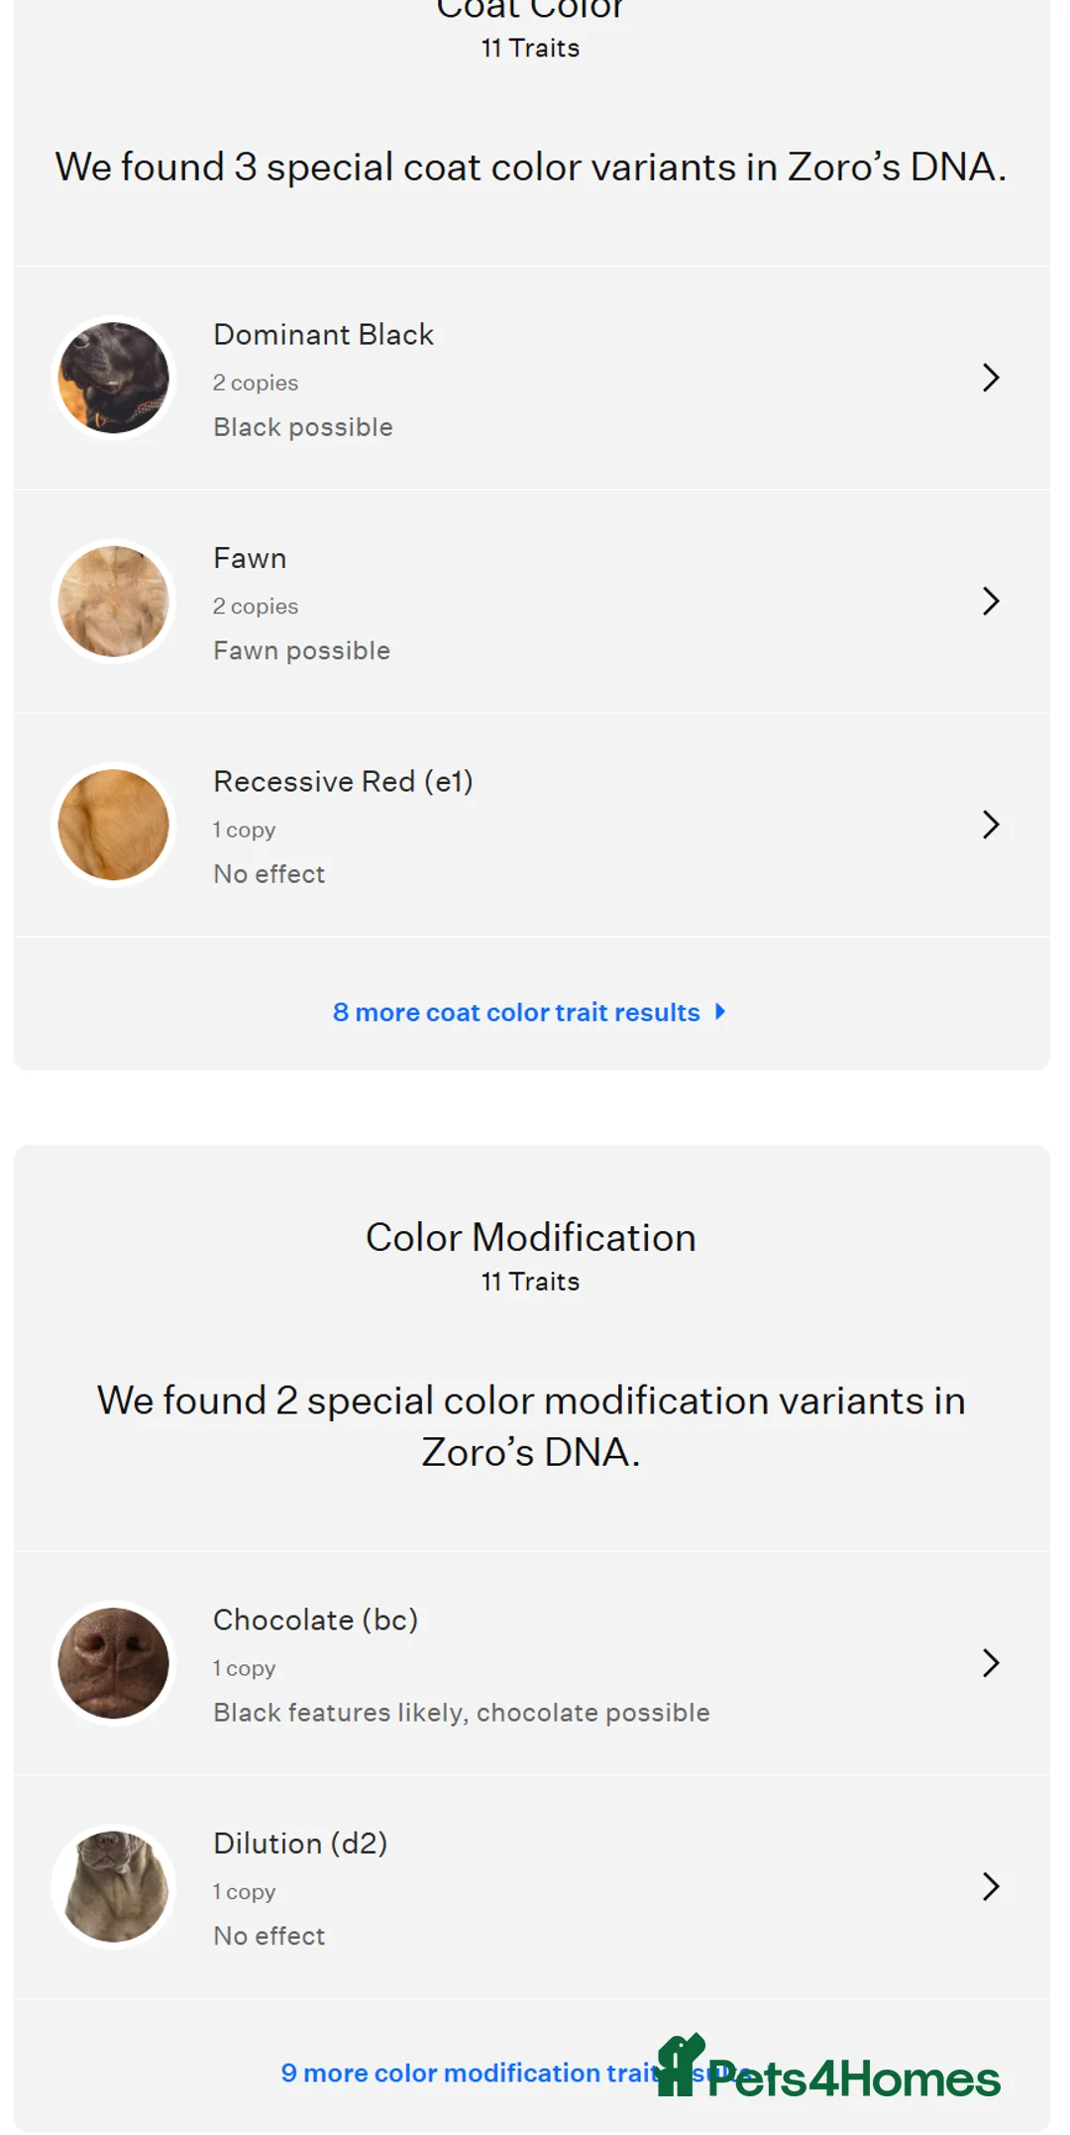Expand the Fawn trait chevron arrow
The height and width of the screenshot is (2135, 1070).
(990, 602)
